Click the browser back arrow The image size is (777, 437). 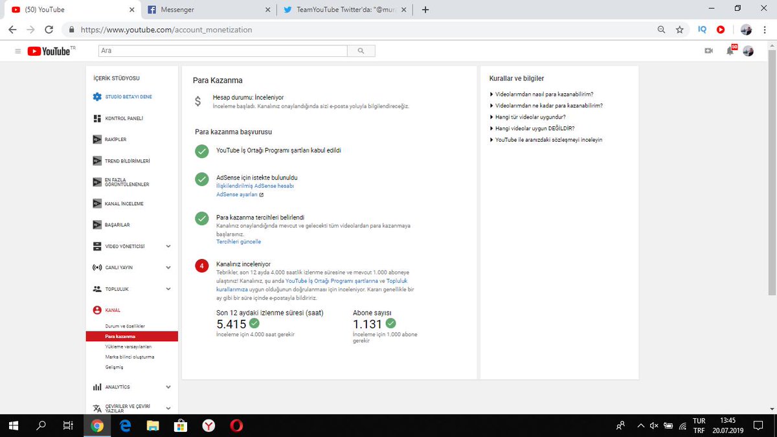(x=13, y=30)
